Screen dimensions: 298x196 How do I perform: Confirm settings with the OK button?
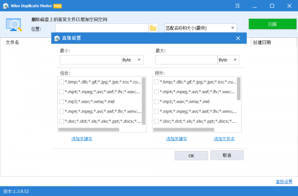191,156
